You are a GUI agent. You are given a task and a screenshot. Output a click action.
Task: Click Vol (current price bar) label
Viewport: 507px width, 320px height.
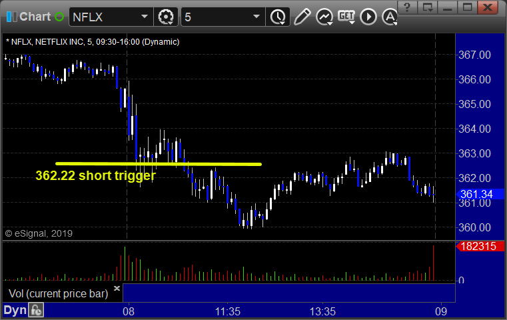click(x=58, y=294)
